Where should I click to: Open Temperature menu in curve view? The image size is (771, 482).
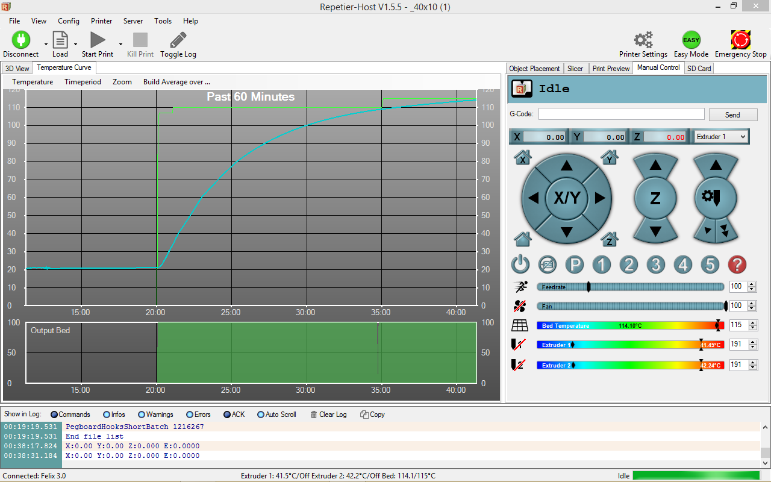(33, 82)
